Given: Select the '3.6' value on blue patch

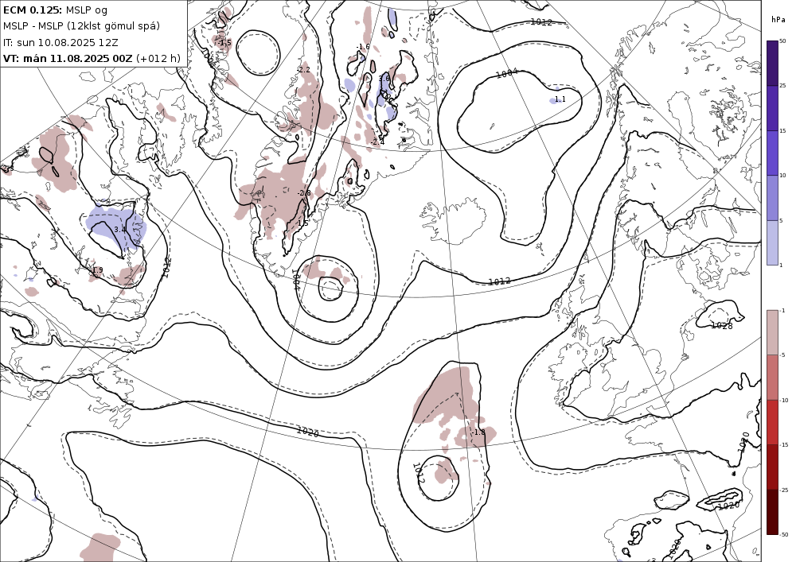Looking at the screenshot, I should [x=384, y=79].
